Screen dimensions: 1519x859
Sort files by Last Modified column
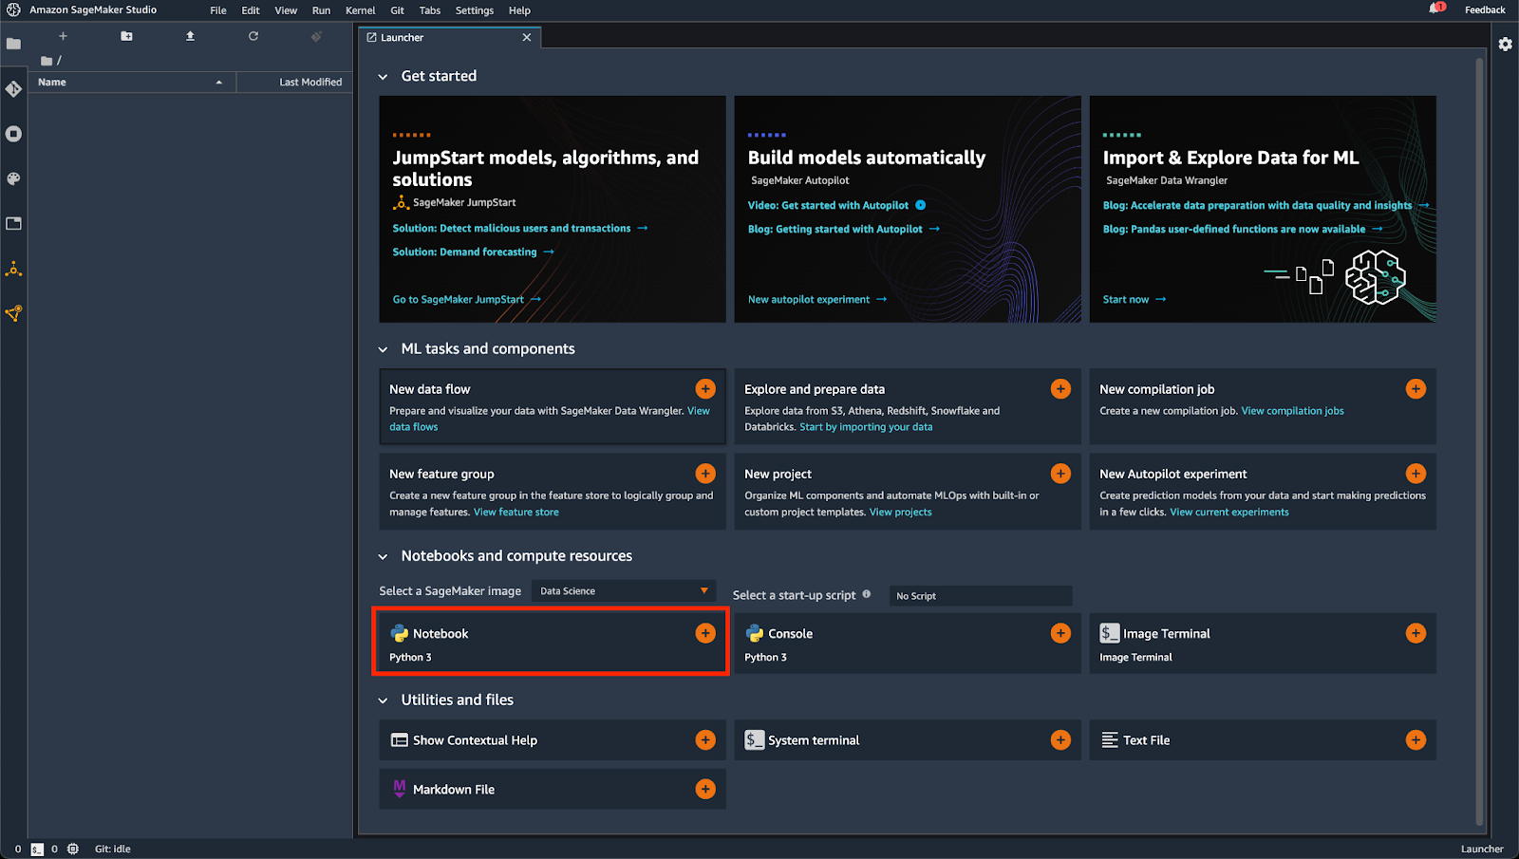[x=309, y=83]
